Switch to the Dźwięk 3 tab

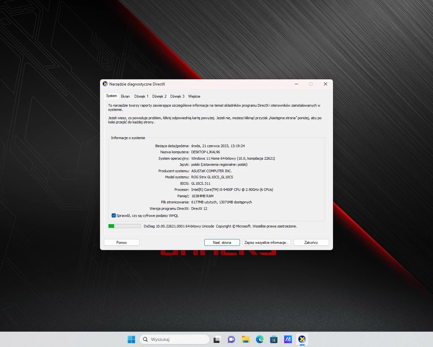click(x=177, y=96)
